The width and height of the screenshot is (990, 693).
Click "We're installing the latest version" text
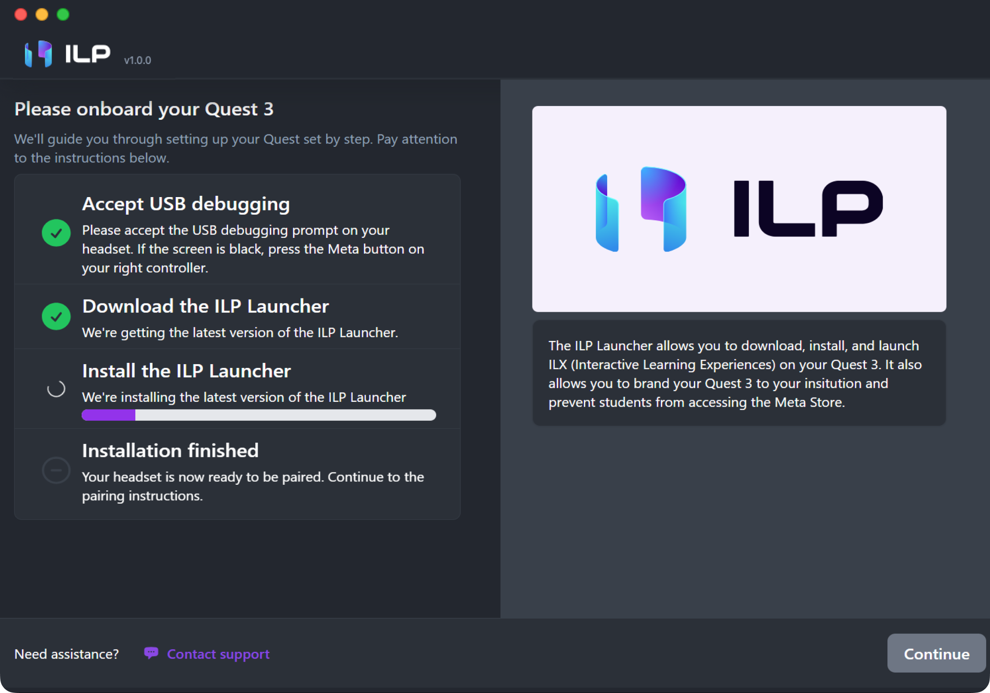(244, 397)
